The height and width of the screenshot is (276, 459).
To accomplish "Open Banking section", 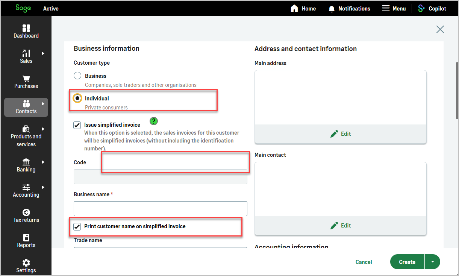I will 26,165.
